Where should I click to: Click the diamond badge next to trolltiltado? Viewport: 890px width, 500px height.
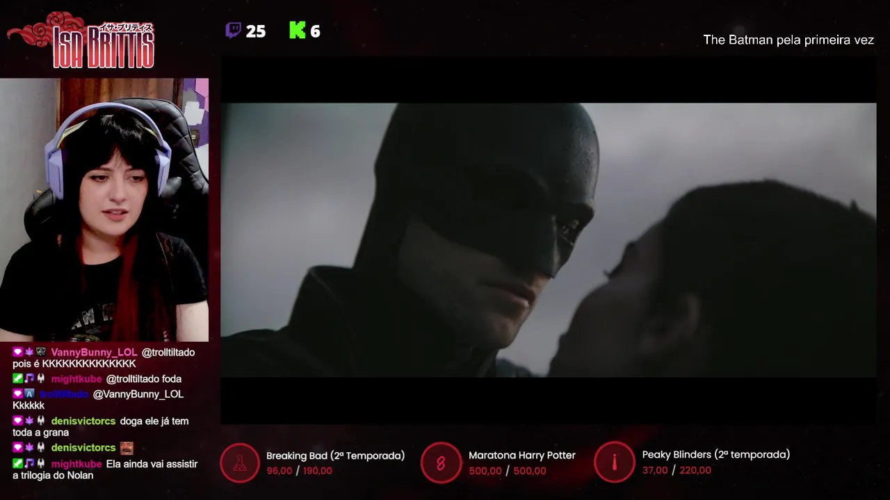[x=18, y=394]
